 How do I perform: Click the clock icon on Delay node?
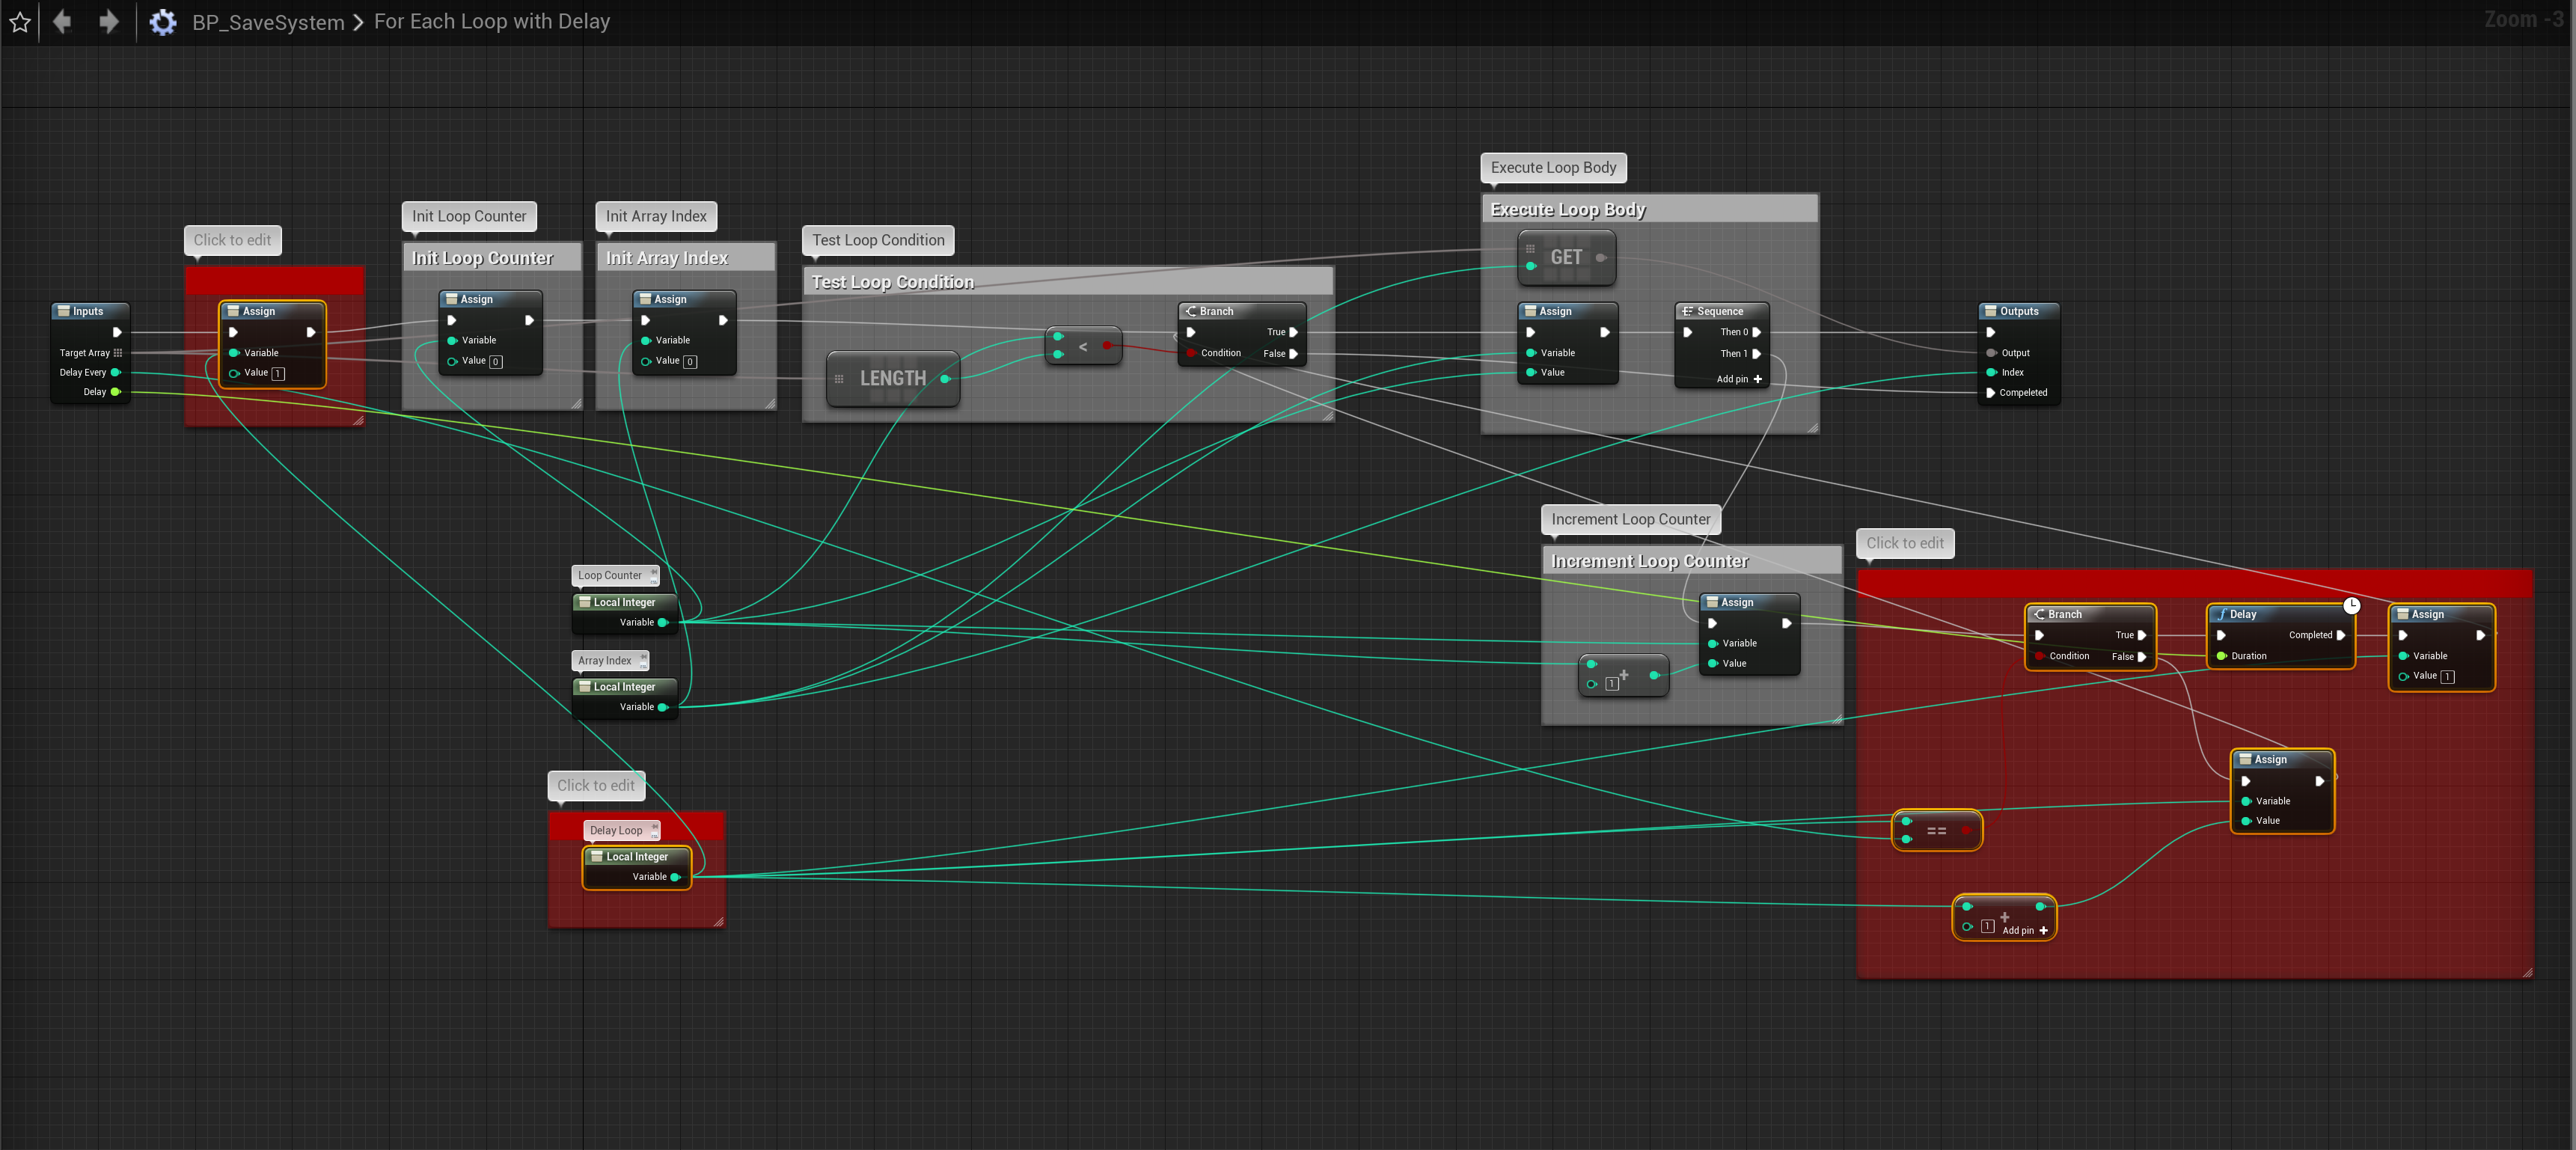coord(2351,605)
